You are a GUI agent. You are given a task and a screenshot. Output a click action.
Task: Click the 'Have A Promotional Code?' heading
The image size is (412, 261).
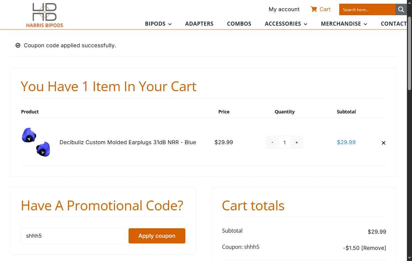tap(102, 206)
